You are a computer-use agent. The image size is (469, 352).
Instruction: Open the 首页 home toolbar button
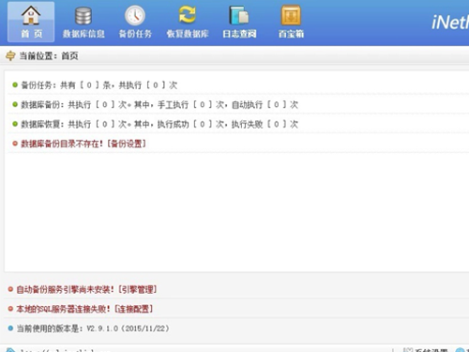(x=31, y=22)
